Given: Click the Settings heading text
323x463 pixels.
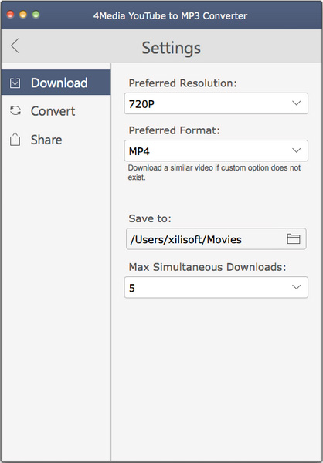Looking at the screenshot, I should (x=172, y=48).
